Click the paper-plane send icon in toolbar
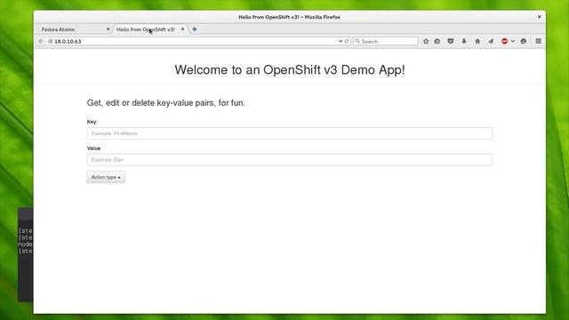 pos(491,42)
